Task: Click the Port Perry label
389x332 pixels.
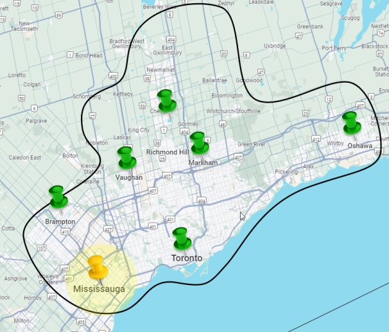Action: 334,48
